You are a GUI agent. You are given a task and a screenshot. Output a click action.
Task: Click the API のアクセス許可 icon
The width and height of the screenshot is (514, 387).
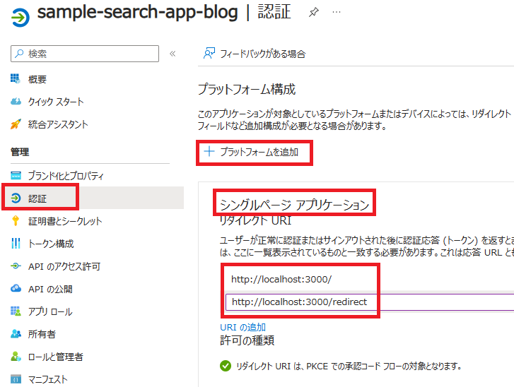click(x=16, y=266)
